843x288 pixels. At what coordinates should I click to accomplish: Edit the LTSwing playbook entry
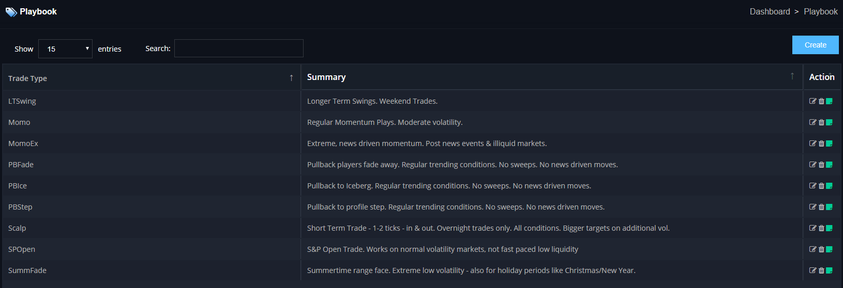click(812, 101)
